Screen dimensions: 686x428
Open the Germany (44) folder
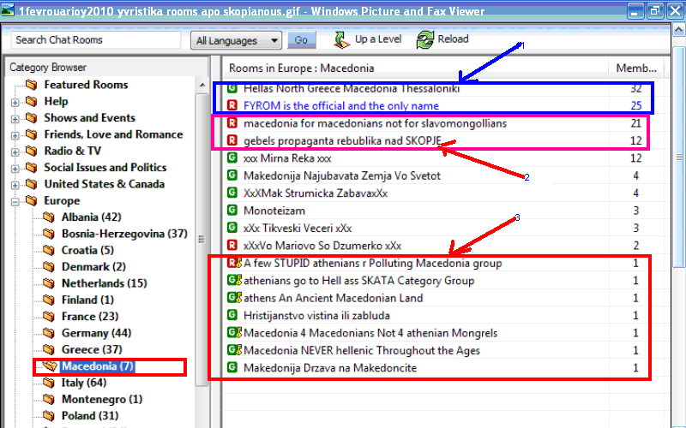[96, 334]
